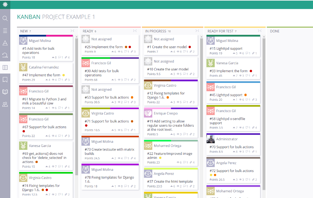Fold the IN PROGRESS column
313x198 pixels.
pyautogui.click(x=197, y=31)
